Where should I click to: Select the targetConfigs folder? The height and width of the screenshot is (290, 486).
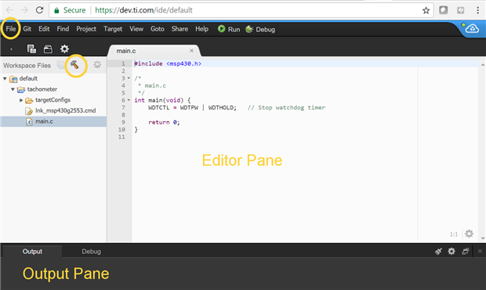click(x=53, y=100)
